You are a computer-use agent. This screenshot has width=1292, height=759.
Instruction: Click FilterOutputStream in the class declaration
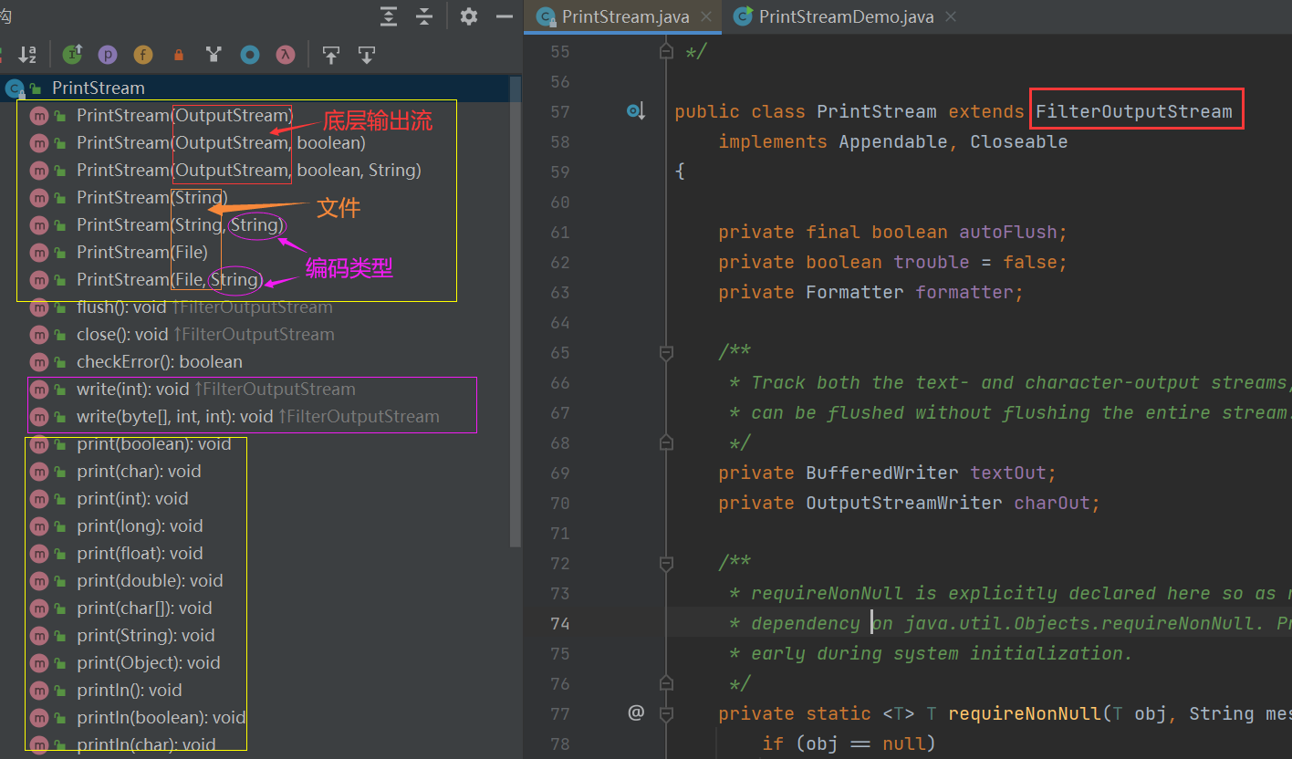[x=1134, y=112]
